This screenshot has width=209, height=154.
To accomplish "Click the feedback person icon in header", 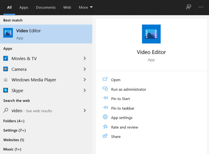I will (189, 7).
